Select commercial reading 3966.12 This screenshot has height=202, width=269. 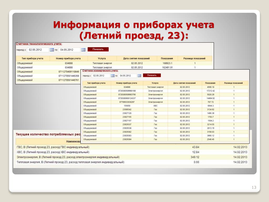click(x=211, y=136)
